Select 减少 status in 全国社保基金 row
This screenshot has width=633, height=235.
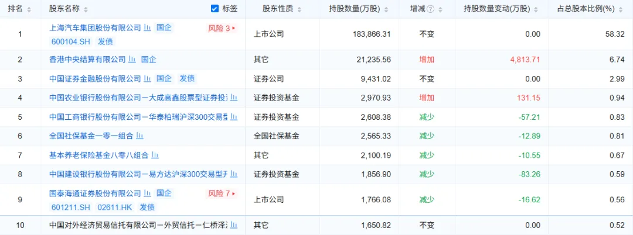click(x=427, y=136)
